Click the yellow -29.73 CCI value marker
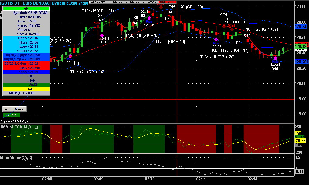The image size is (309, 185). [x=300, y=141]
